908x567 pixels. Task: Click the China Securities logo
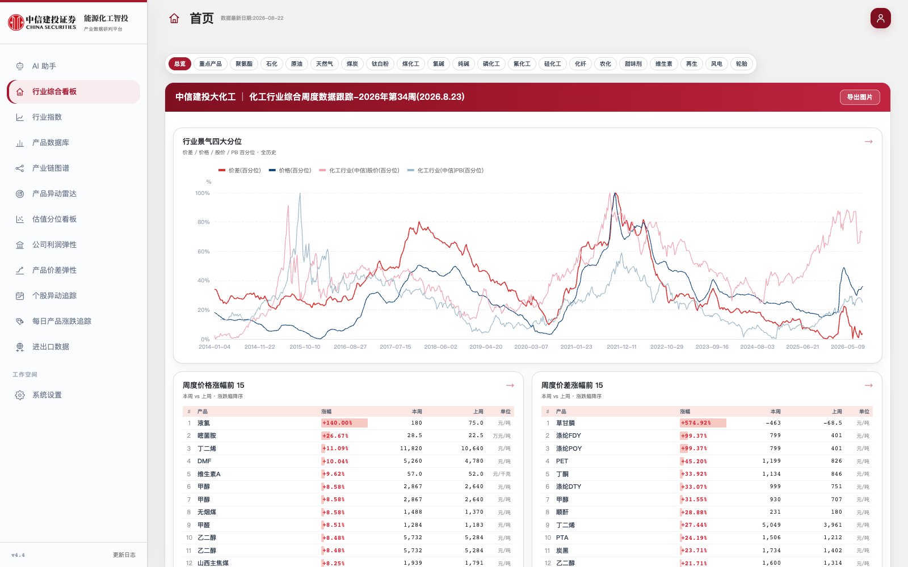(x=42, y=22)
